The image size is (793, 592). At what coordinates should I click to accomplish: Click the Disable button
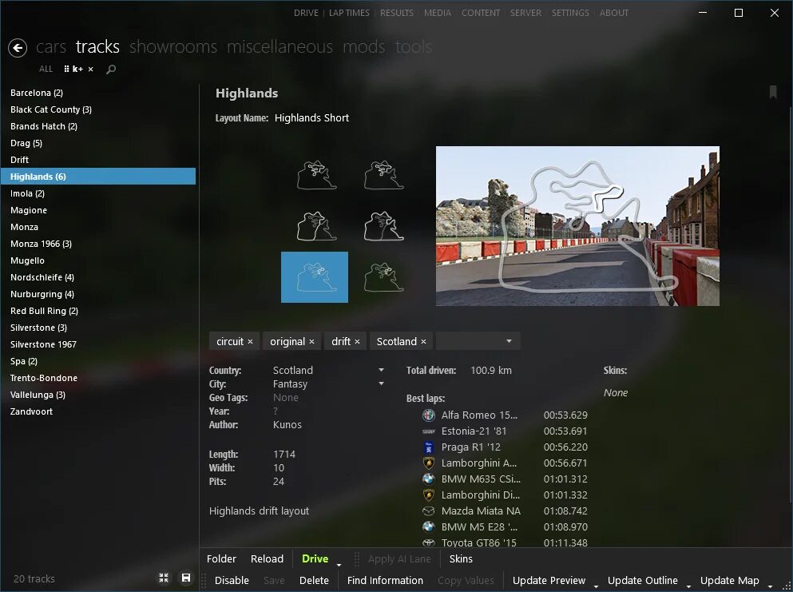(232, 580)
